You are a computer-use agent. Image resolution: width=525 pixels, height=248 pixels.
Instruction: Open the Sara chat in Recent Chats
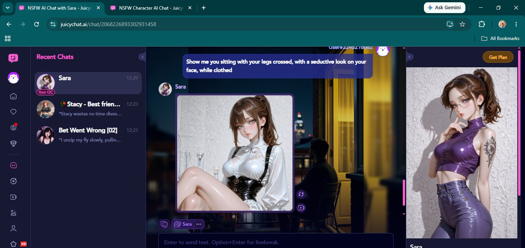coord(88,83)
